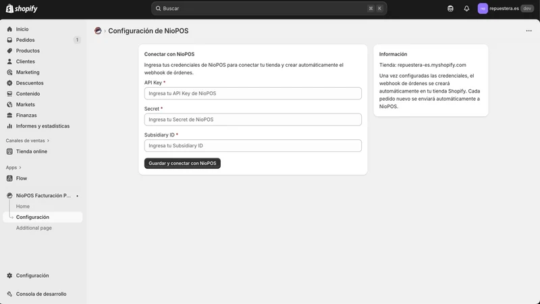Click Guardar y conectar con NioPOS
The image size is (540, 304).
point(182,163)
